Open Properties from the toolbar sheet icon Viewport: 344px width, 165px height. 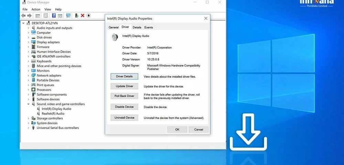coord(46,15)
